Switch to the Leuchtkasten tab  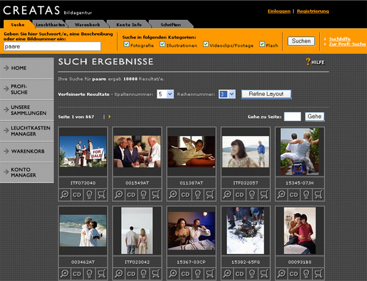pos(50,24)
